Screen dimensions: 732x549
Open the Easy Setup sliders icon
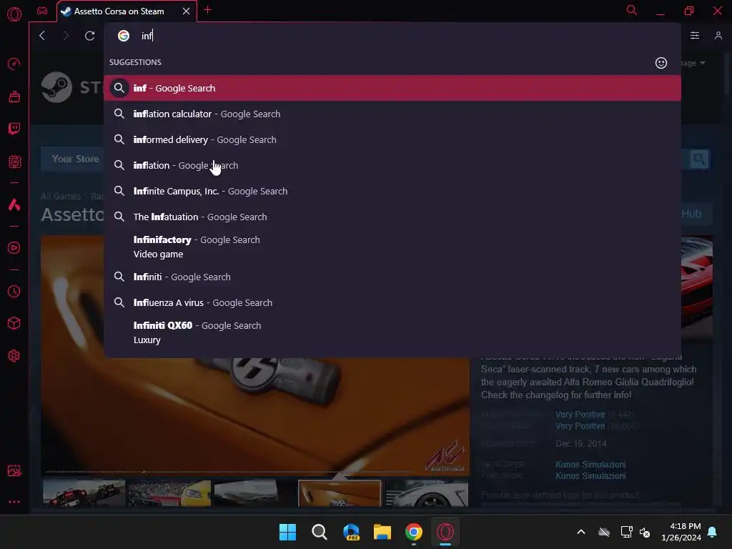click(695, 36)
